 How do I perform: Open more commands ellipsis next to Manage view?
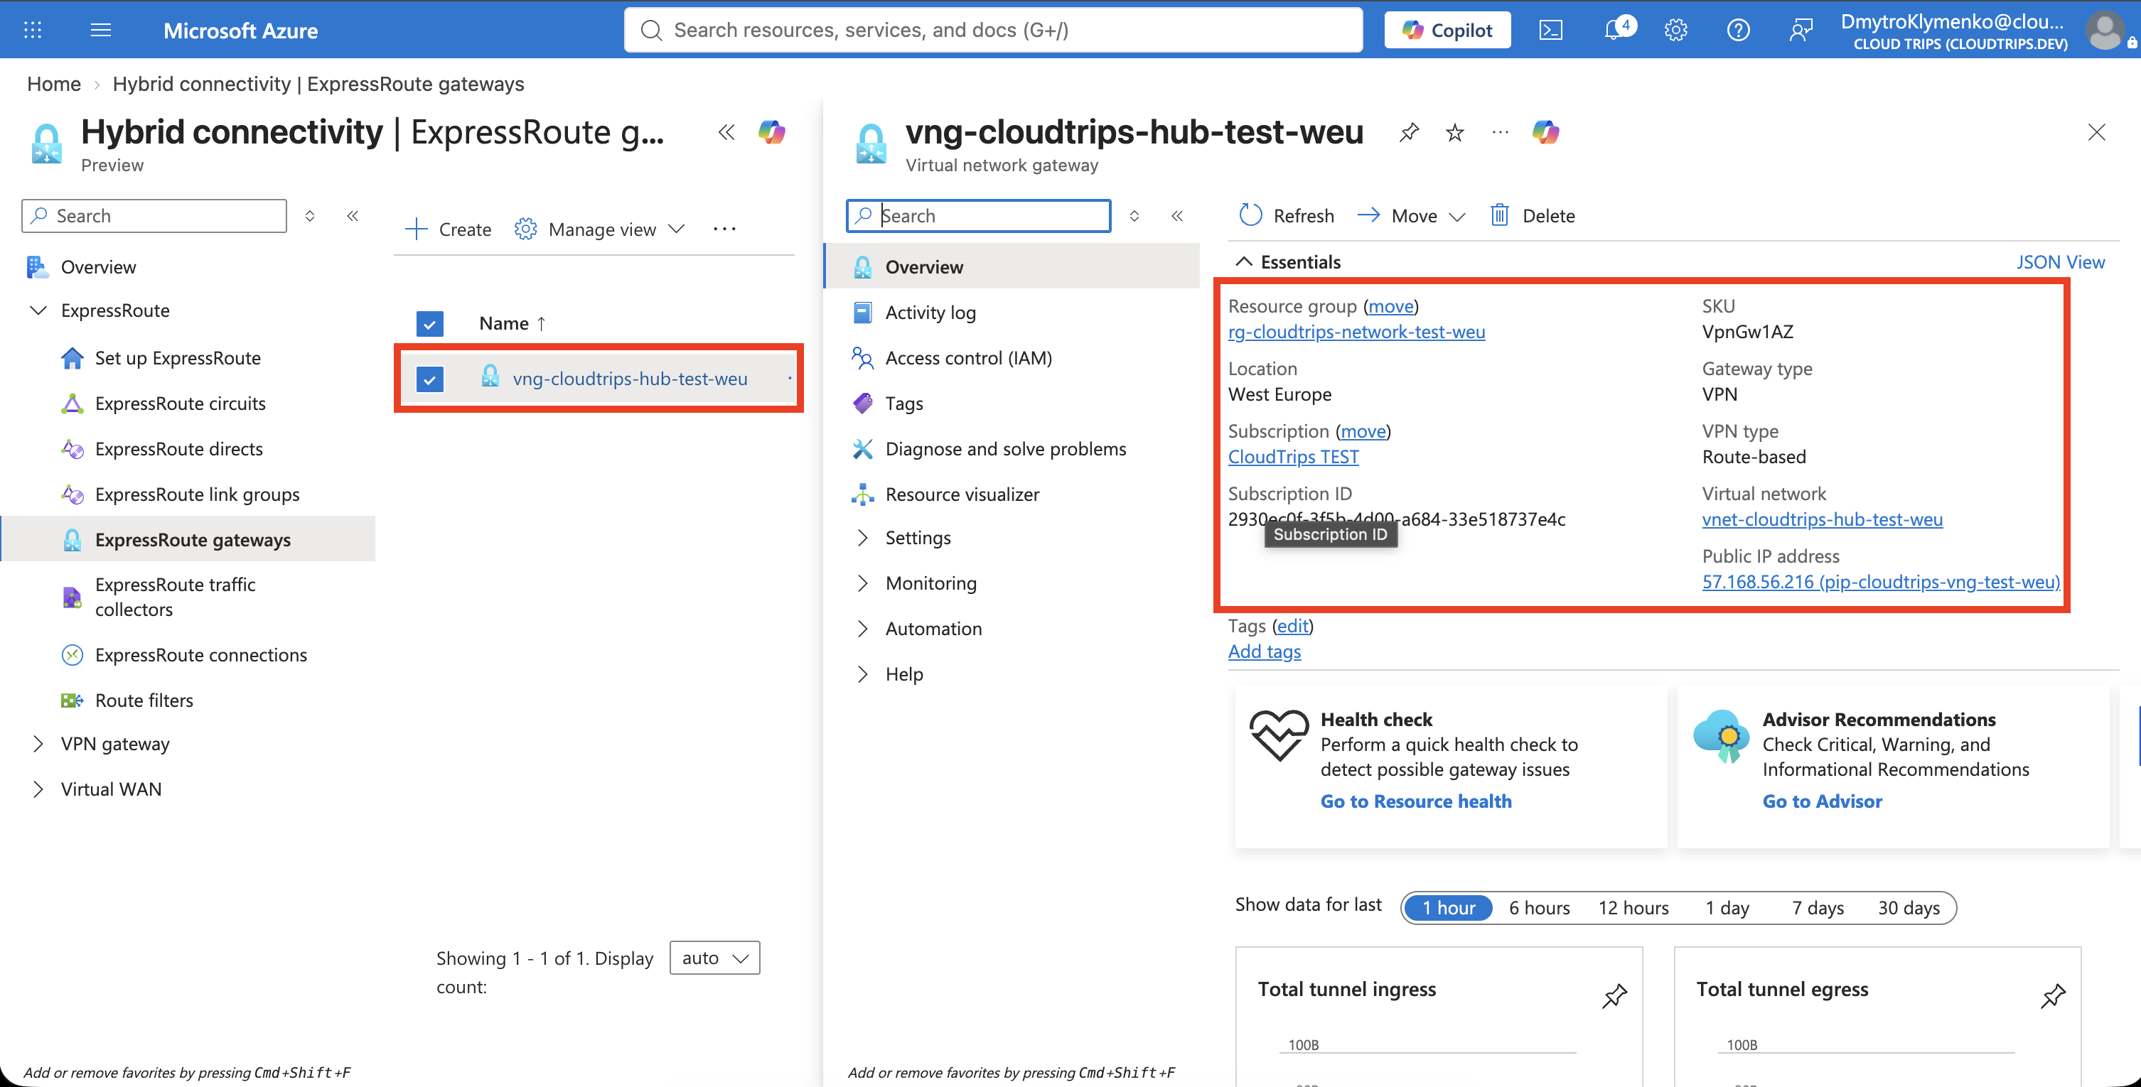pyautogui.click(x=725, y=229)
